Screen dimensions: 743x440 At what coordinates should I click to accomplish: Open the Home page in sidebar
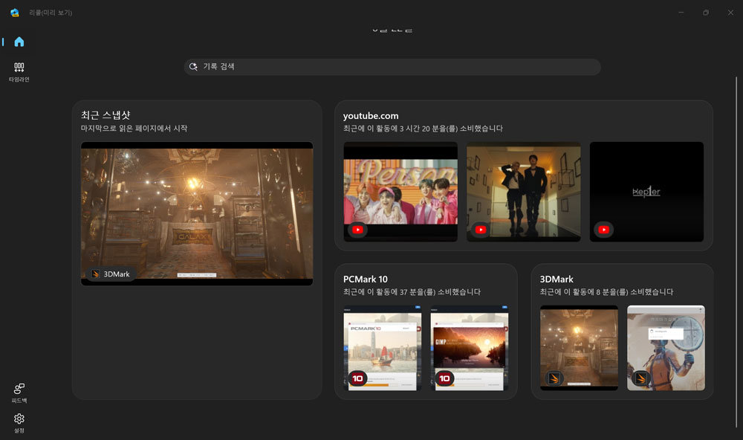pyautogui.click(x=19, y=42)
